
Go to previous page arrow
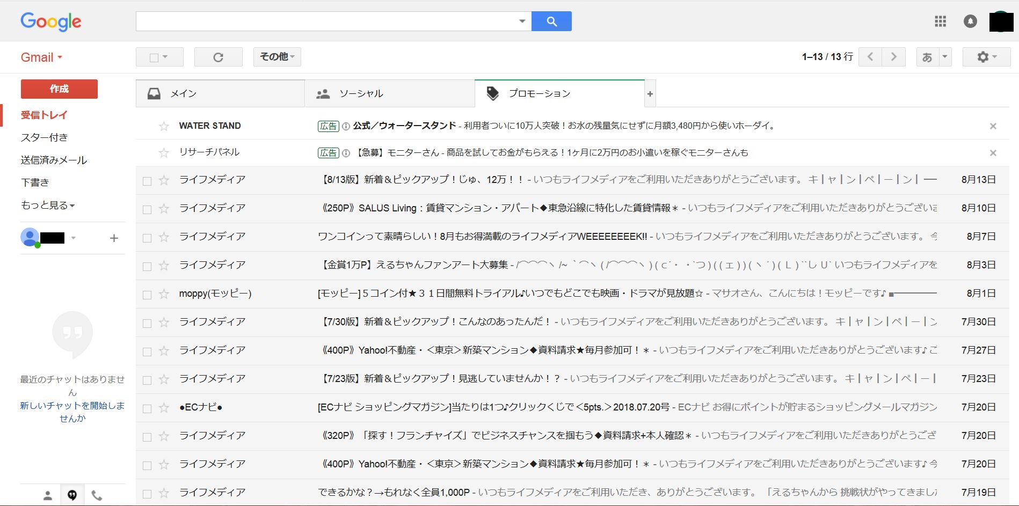(x=870, y=57)
